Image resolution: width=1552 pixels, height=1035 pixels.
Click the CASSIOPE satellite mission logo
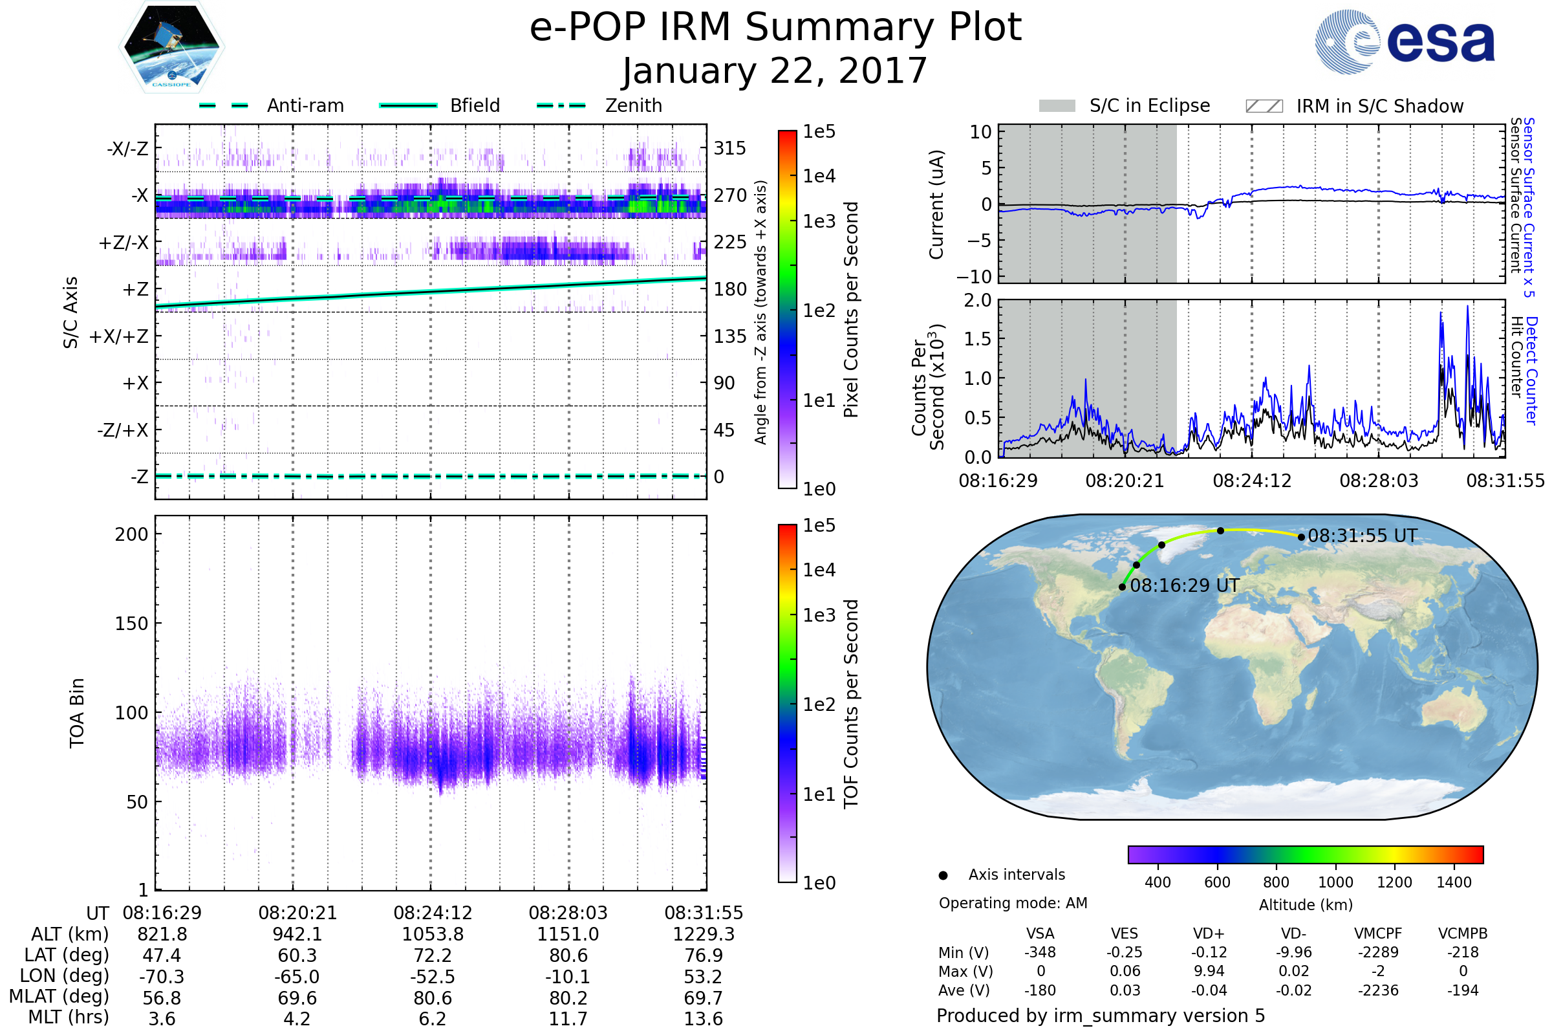[x=171, y=47]
